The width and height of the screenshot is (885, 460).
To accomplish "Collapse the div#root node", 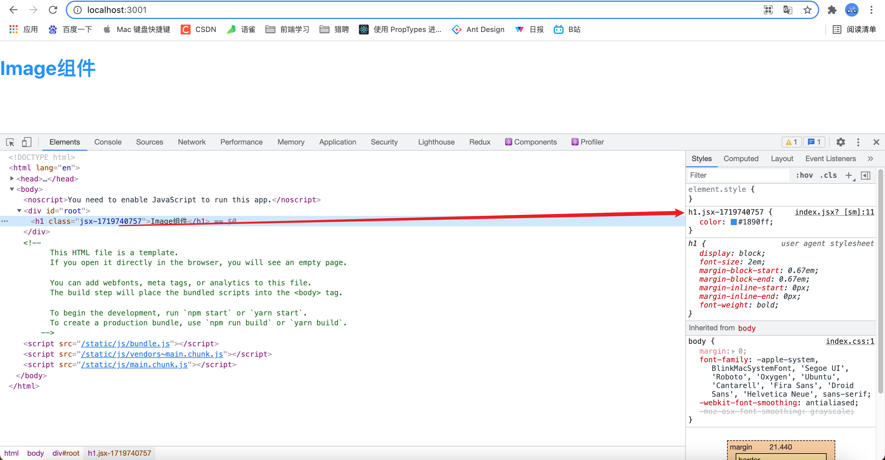I will (x=19, y=210).
